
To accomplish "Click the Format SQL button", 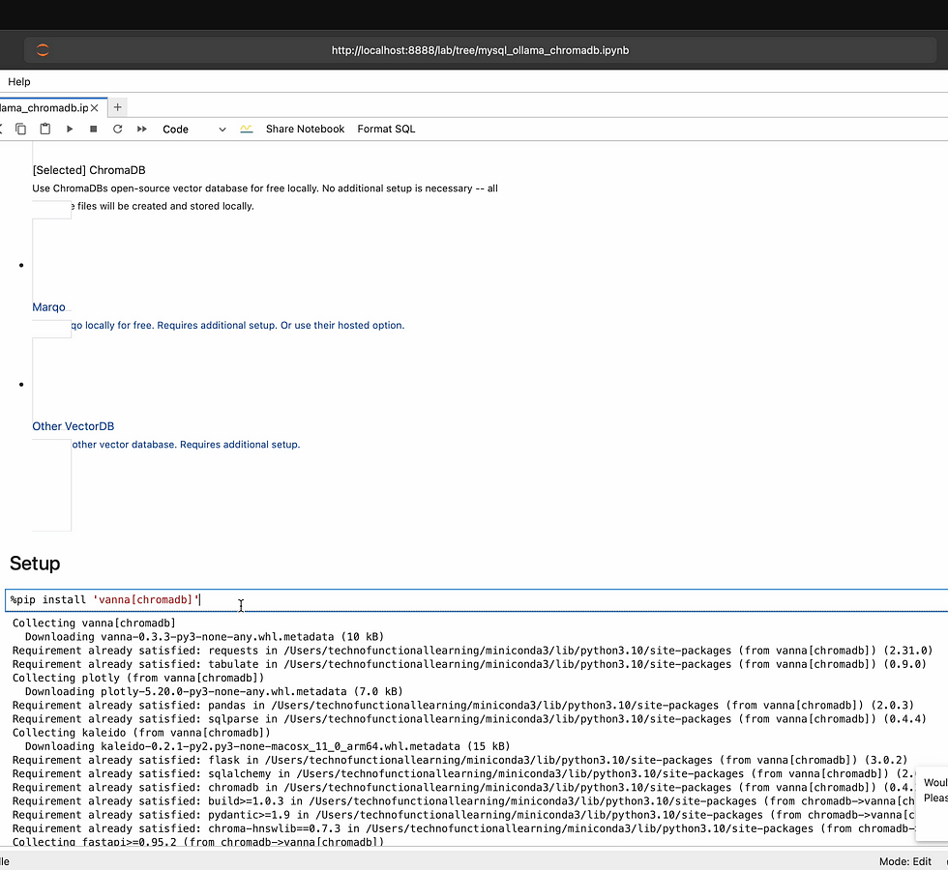I will [x=386, y=129].
